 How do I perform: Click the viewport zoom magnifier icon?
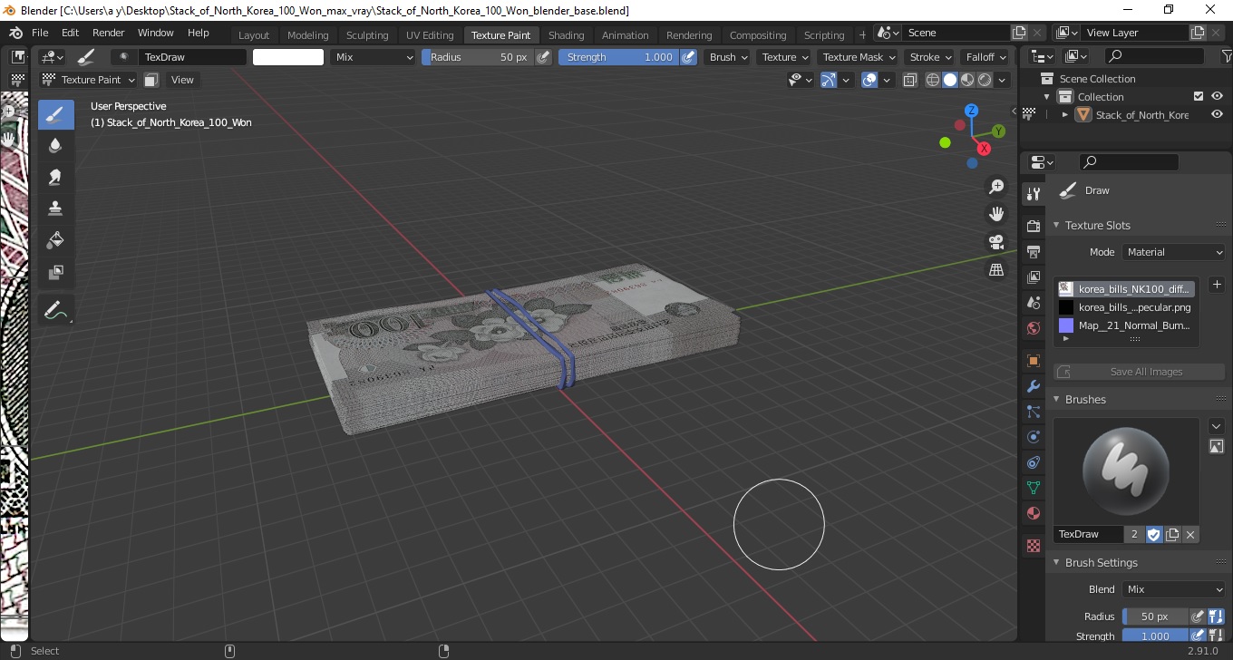996,187
